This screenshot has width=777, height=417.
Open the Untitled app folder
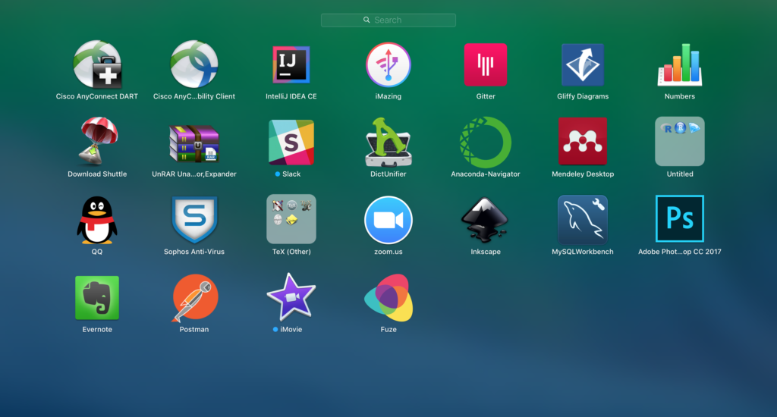(x=680, y=142)
